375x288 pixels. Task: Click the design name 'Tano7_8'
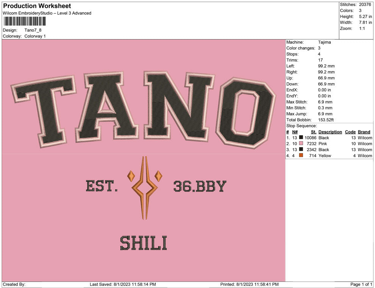[x=33, y=30]
